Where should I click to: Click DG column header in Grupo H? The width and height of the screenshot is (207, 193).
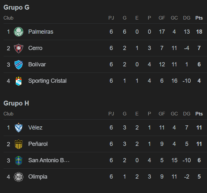(x=187, y=114)
